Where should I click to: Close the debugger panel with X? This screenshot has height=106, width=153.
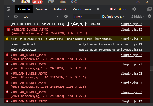coord(147,2)
